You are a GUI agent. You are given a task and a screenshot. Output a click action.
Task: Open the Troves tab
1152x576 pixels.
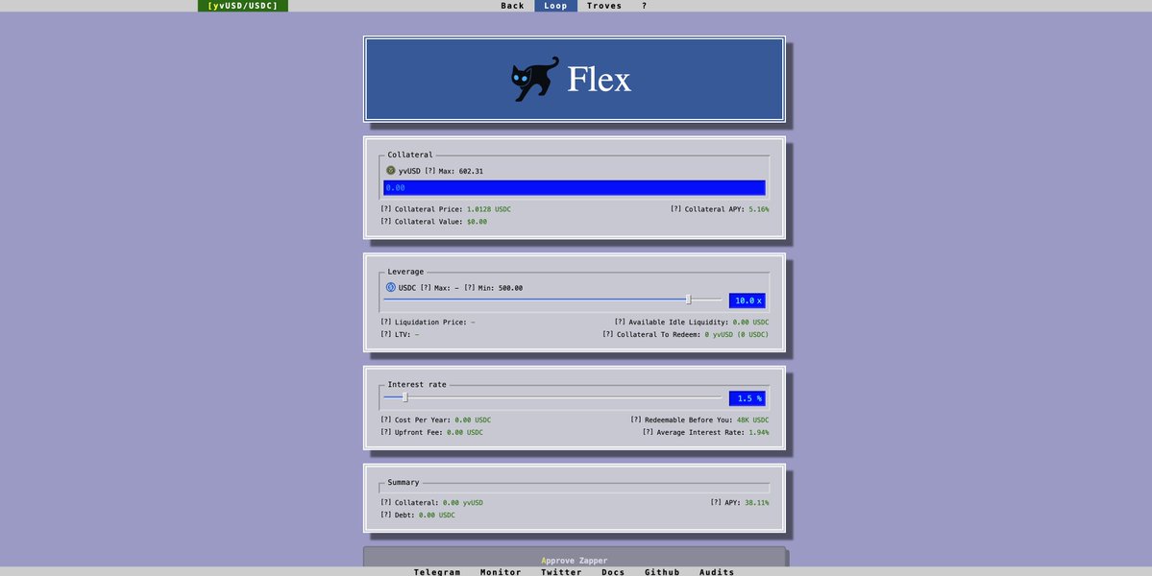[x=604, y=6]
